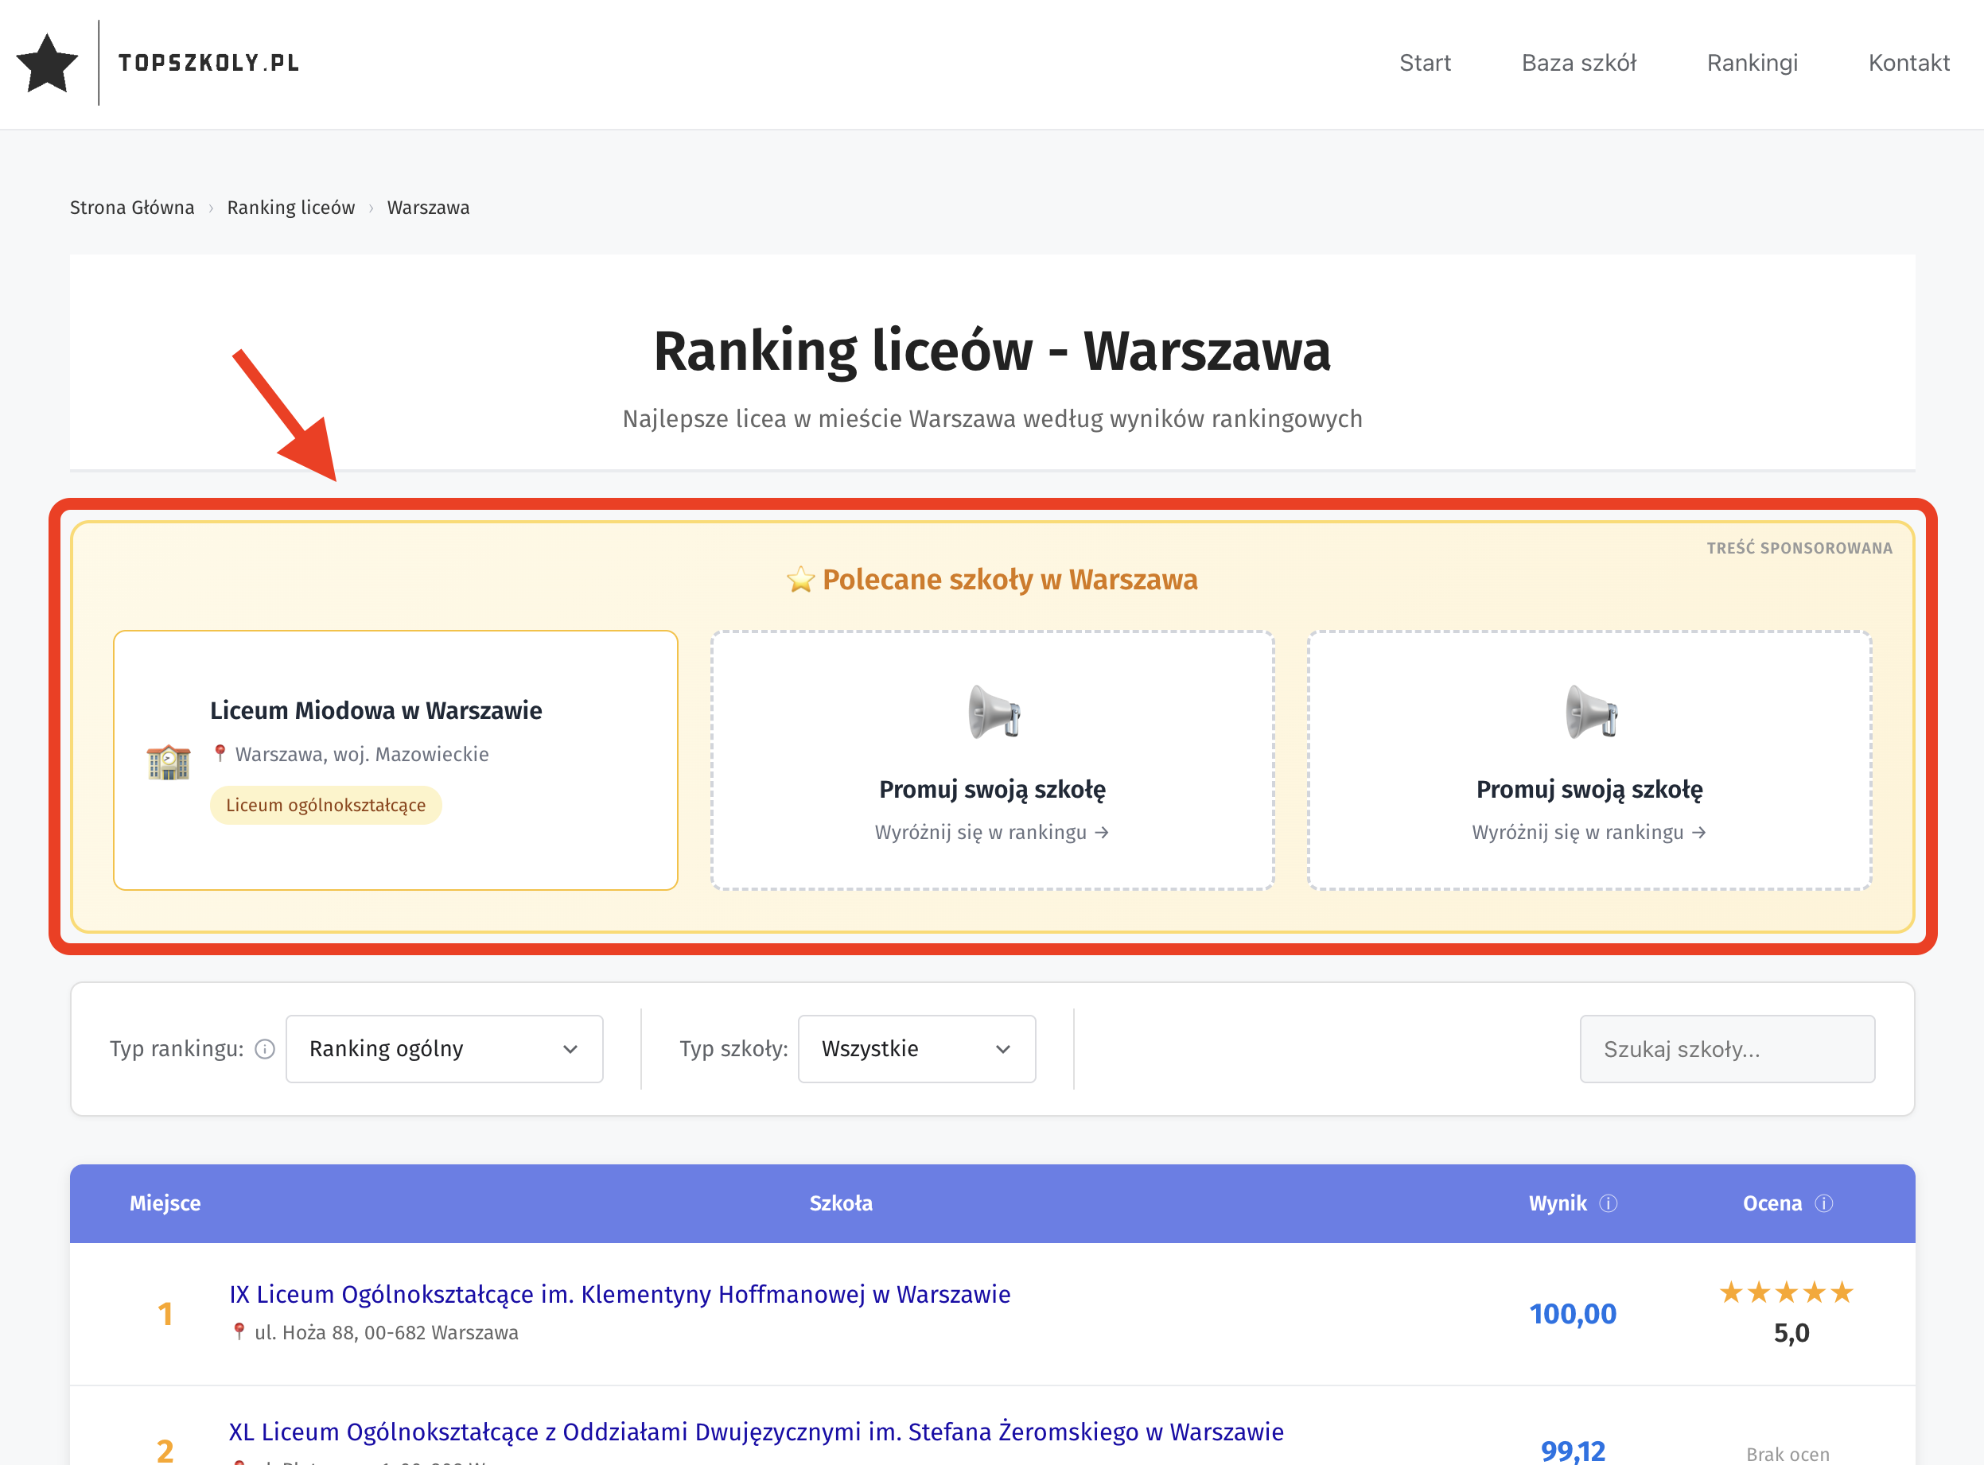Open the Kontakt navigation item

click(x=1908, y=63)
